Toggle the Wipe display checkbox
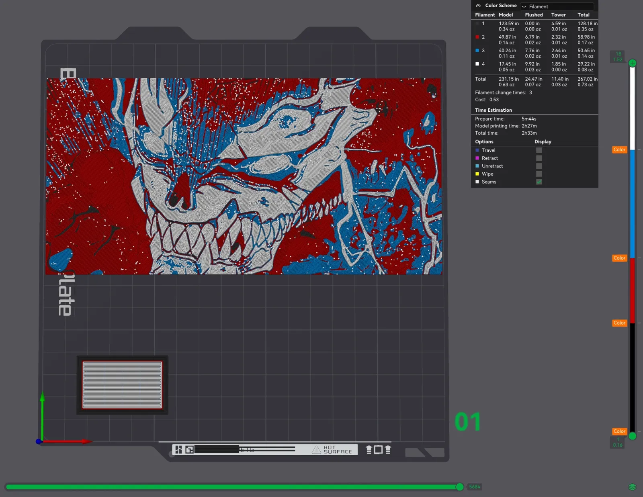The width and height of the screenshot is (643, 497). (539, 174)
